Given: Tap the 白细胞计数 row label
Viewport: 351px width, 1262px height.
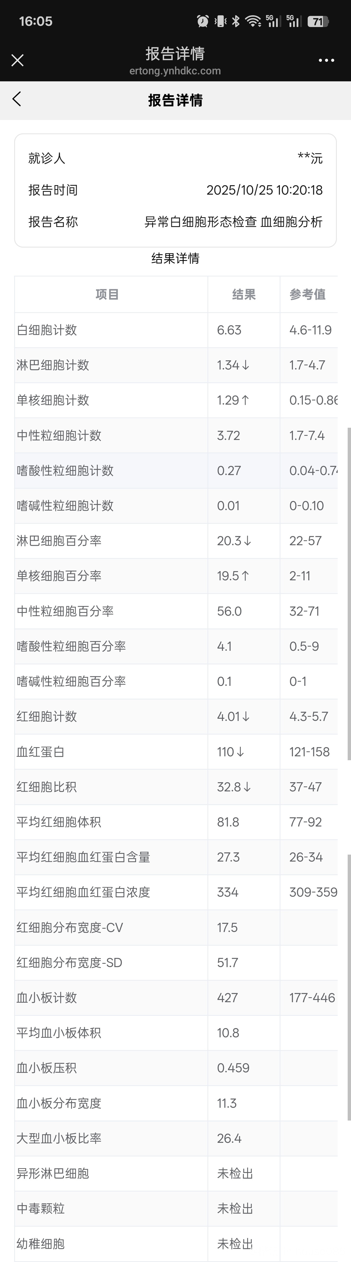Looking at the screenshot, I should click(47, 330).
